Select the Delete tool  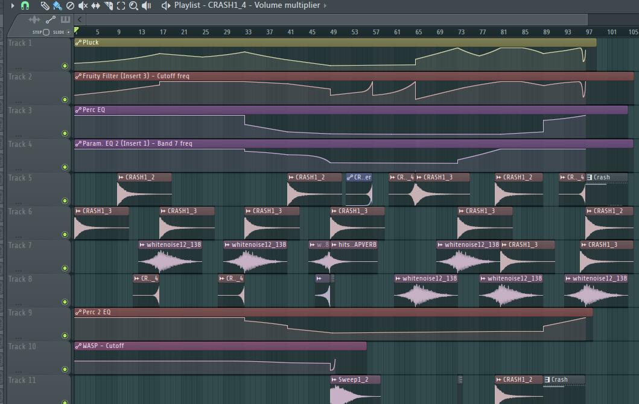pos(70,5)
